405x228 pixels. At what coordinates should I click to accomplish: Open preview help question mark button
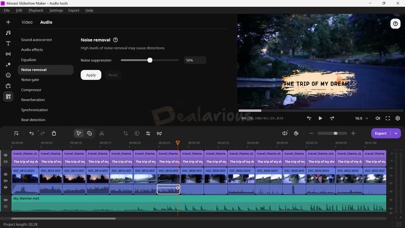[395, 24]
